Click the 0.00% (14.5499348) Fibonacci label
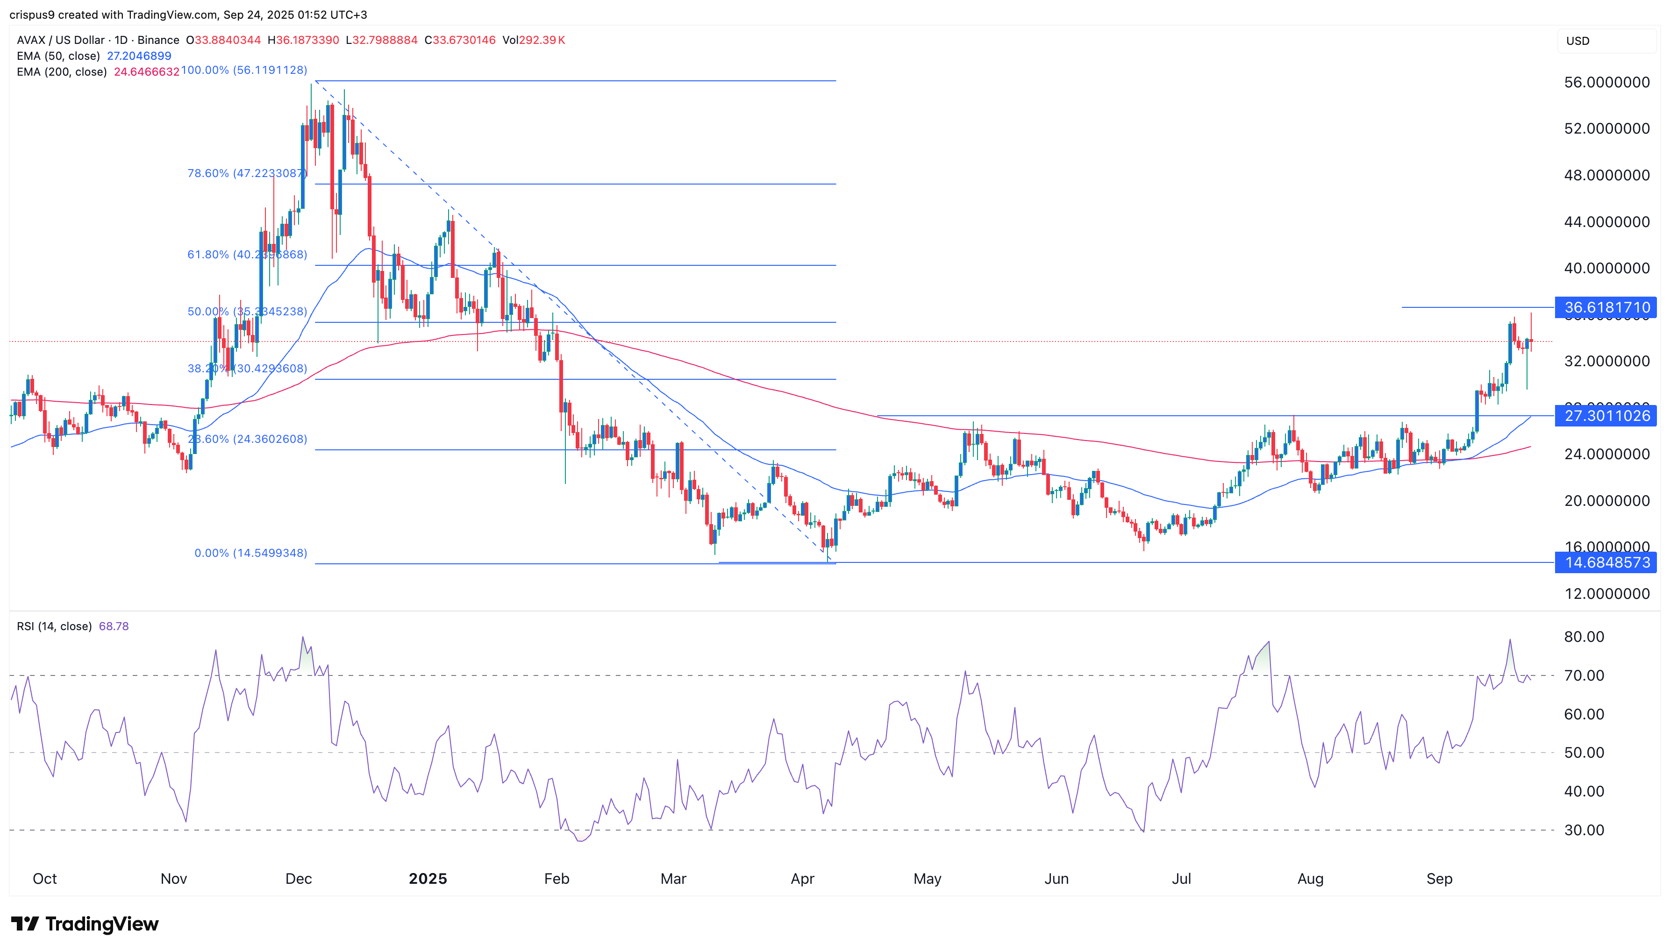 pyautogui.click(x=250, y=553)
